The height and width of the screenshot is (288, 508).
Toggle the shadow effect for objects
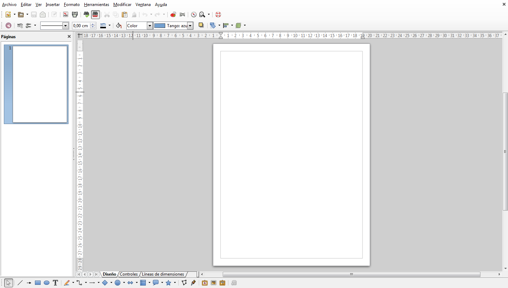[201, 25]
